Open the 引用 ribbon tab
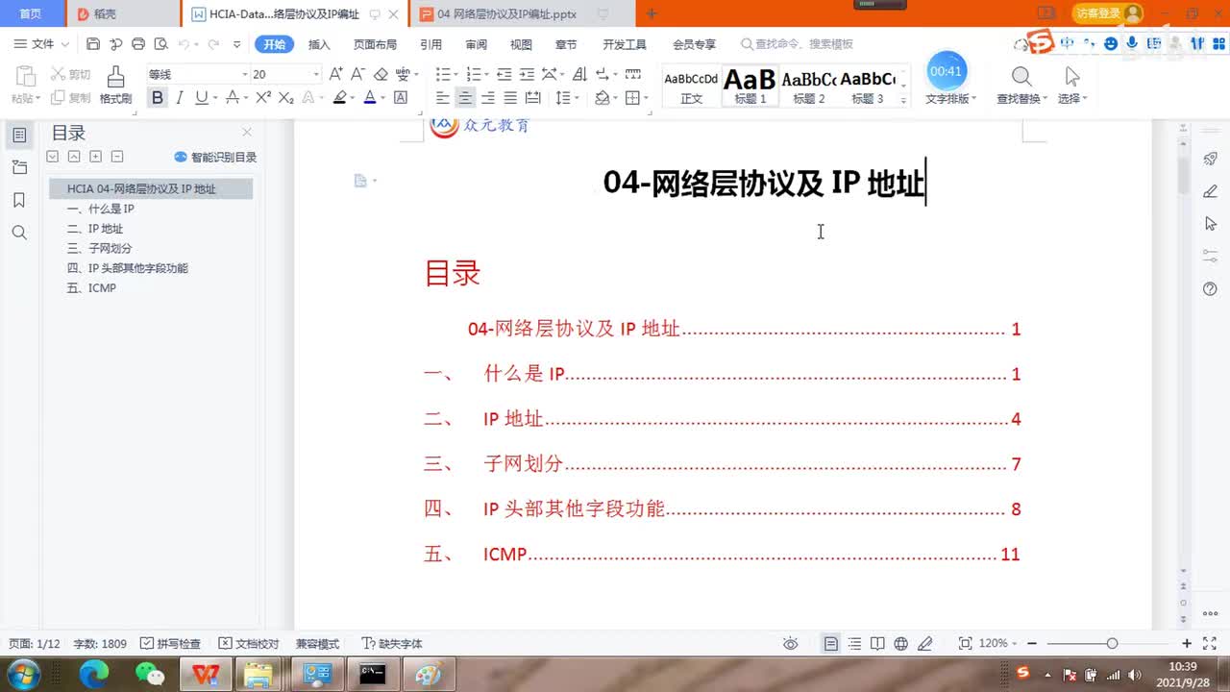This screenshot has width=1230, height=692. coord(430,44)
